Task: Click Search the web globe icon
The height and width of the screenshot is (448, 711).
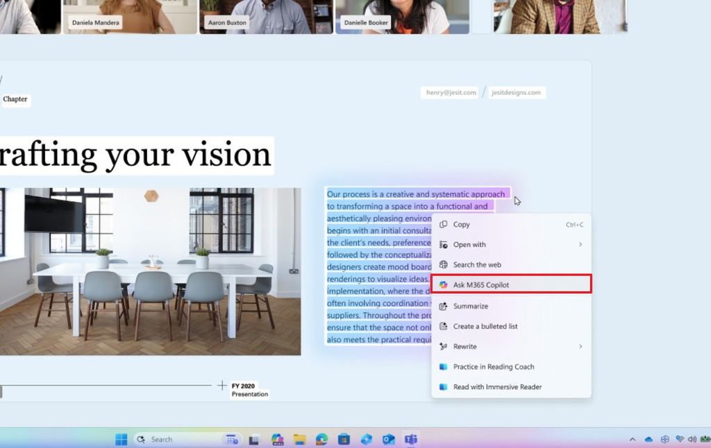Action: (x=444, y=264)
